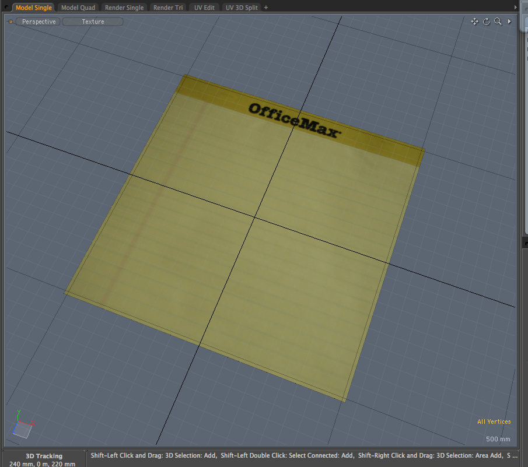Click the OfficeMax logo on the notepad

point(293,121)
